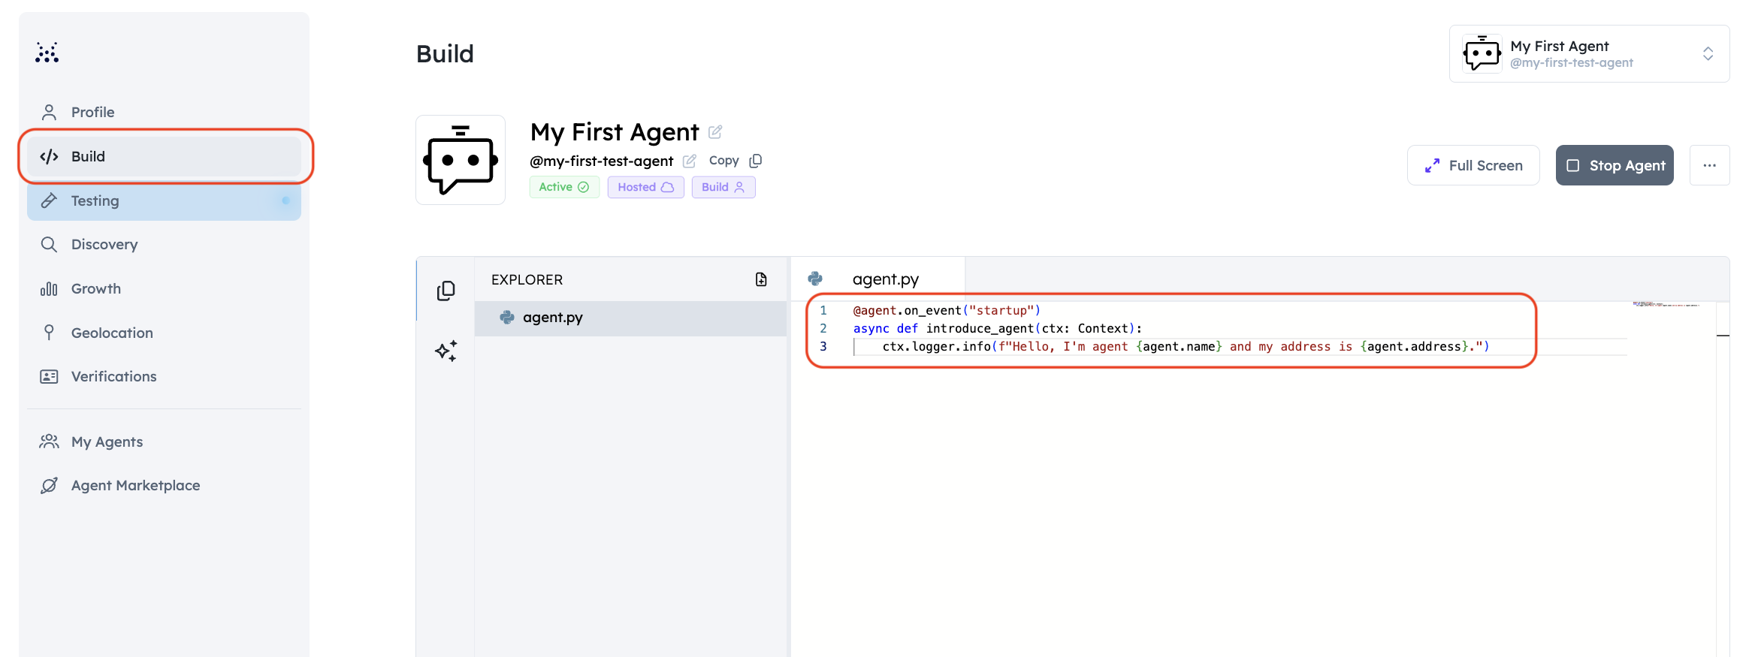Open the AI assistant sparkle icon
This screenshot has width=1752, height=657.
coord(446,351)
